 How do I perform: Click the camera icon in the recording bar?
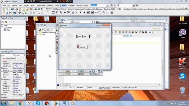(x=67, y=1)
